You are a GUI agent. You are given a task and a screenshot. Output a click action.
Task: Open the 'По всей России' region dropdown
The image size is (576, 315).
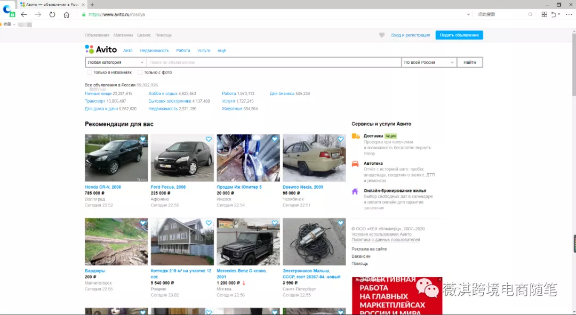429,62
